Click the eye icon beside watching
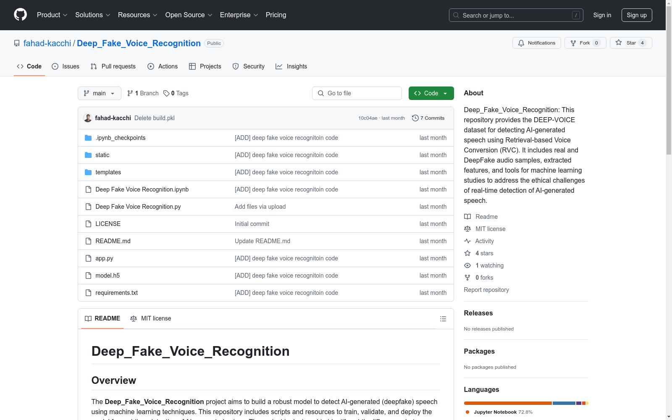The width and height of the screenshot is (672, 420). point(467,265)
